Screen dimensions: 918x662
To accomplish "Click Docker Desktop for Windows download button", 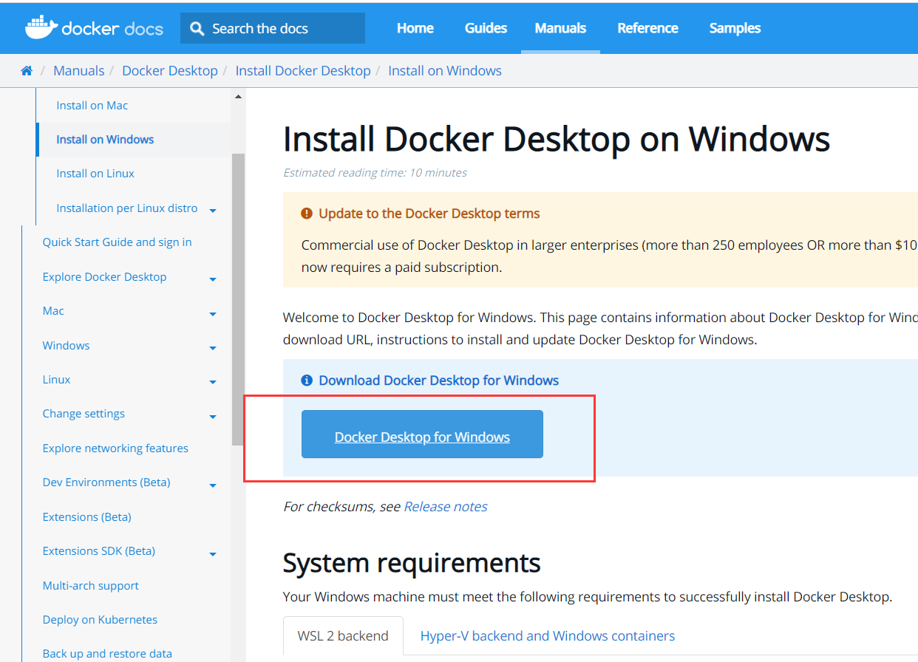I will click(422, 434).
